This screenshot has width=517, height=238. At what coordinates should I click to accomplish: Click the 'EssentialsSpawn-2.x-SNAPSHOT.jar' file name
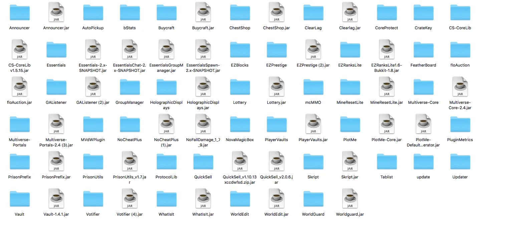coord(203,68)
